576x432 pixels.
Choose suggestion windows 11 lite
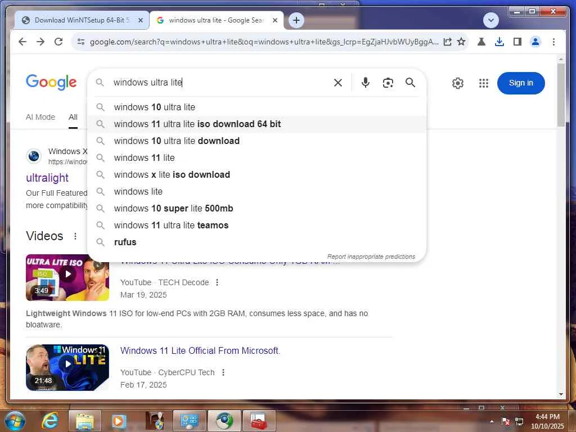256,158
